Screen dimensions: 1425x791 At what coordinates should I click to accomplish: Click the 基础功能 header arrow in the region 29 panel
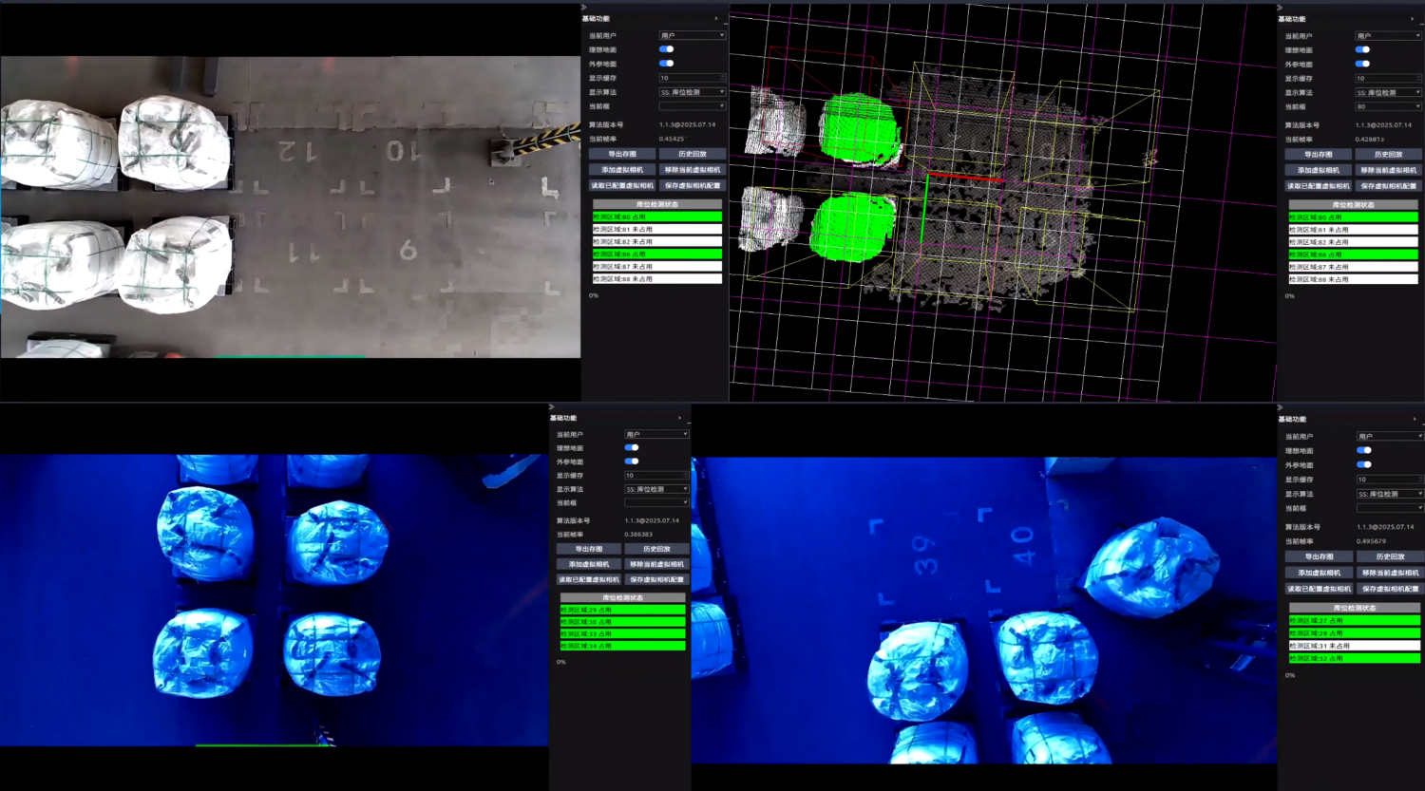(x=679, y=419)
